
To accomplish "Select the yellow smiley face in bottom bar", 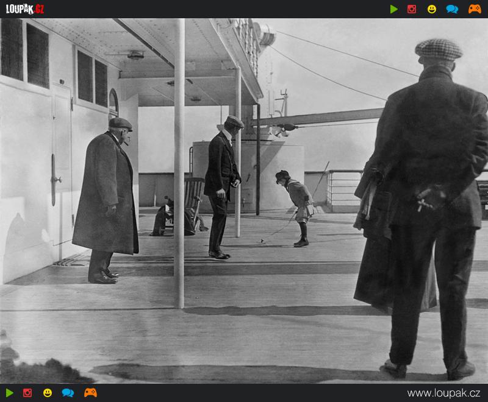I will point(48,393).
